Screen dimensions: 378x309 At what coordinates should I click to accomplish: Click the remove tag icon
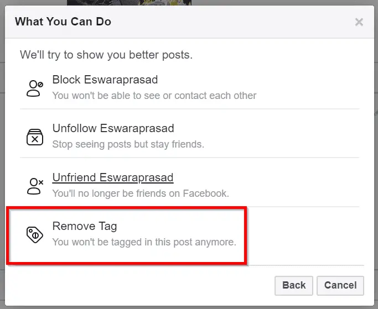(35, 234)
